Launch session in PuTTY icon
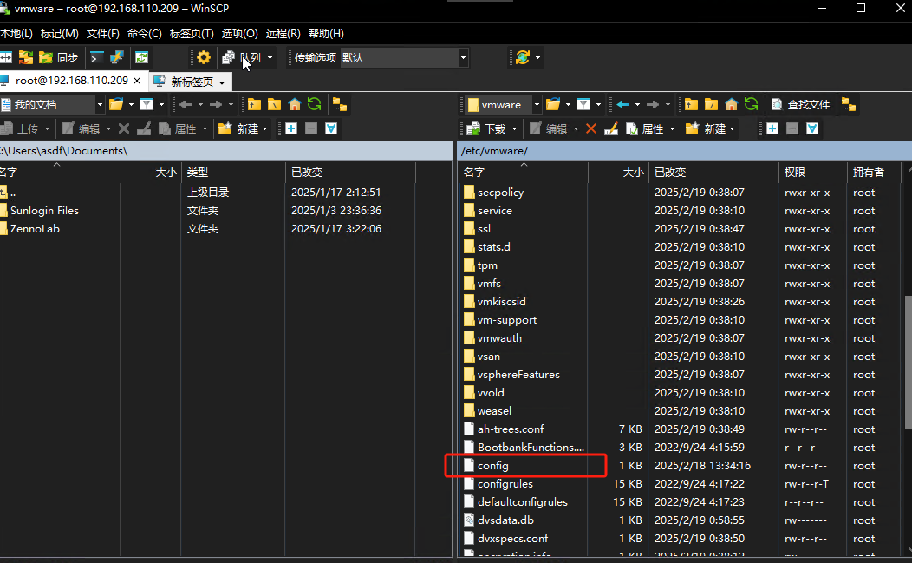 point(117,57)
